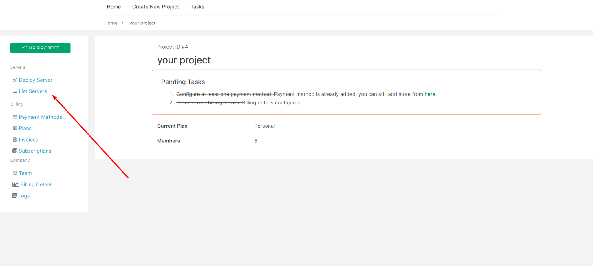
Task: Click the Logs icon under Company
Action: (x=15, y=195)
